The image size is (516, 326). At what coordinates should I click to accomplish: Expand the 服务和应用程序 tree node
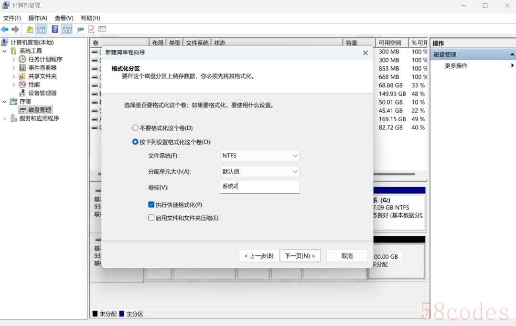pyautogui.click(x=5, y=118)
